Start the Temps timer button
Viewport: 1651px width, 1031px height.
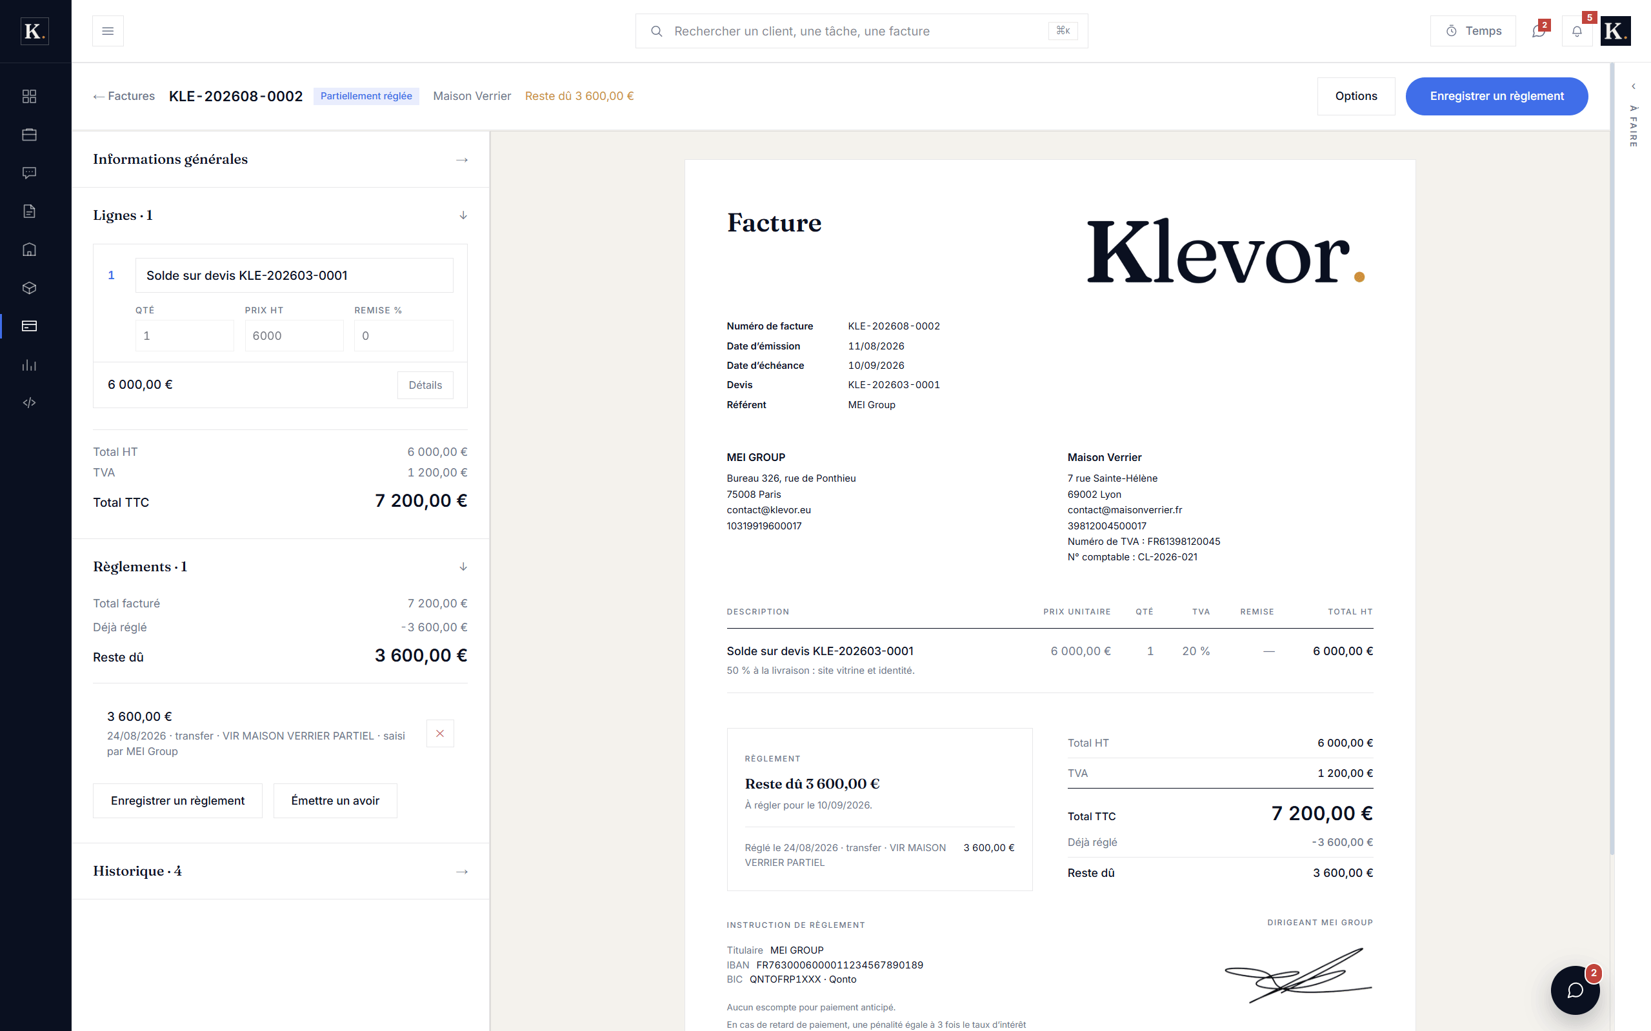(x=1473, y=31)
